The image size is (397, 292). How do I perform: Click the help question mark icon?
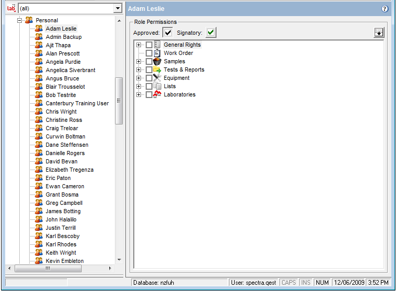[385, 9]
